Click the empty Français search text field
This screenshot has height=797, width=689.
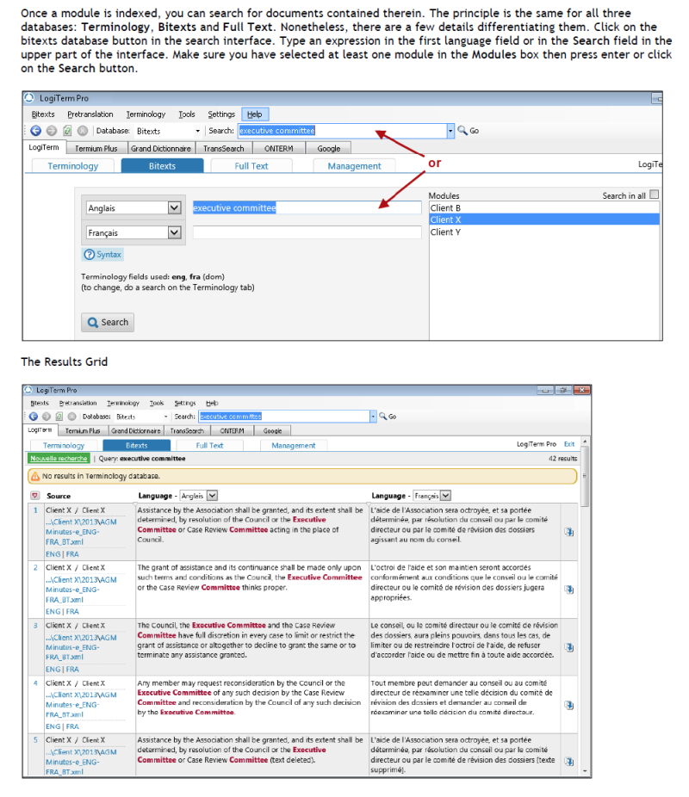pyautogui.click(x=307, y=232)
